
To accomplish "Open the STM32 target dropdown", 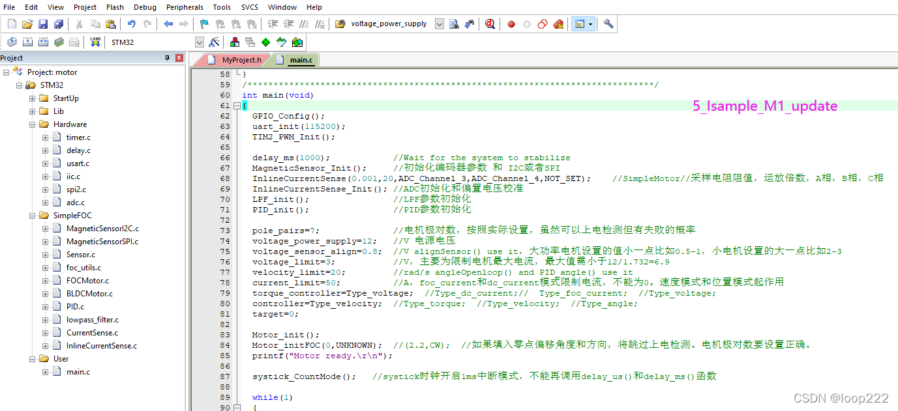I will pos(200,42).
